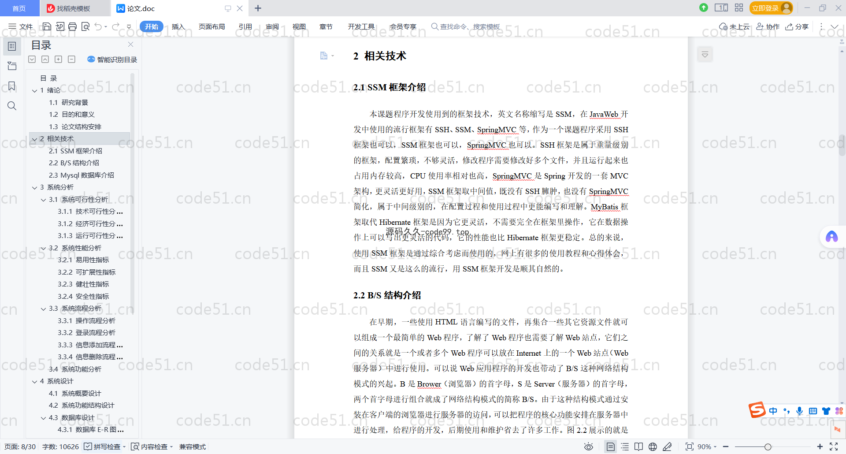This screenshot has width=846, height=454.
Task: Click the 兼容模式 status label
Action: tap(193, 447)
